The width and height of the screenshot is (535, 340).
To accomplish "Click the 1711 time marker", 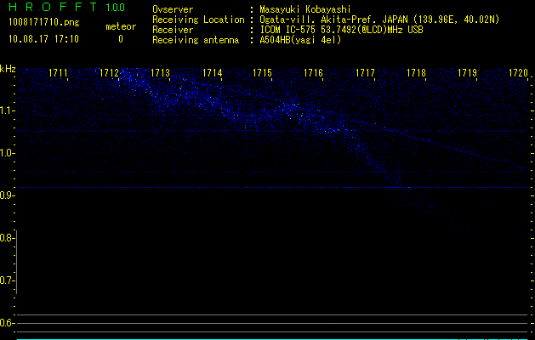I will click(x=58, y=73).
